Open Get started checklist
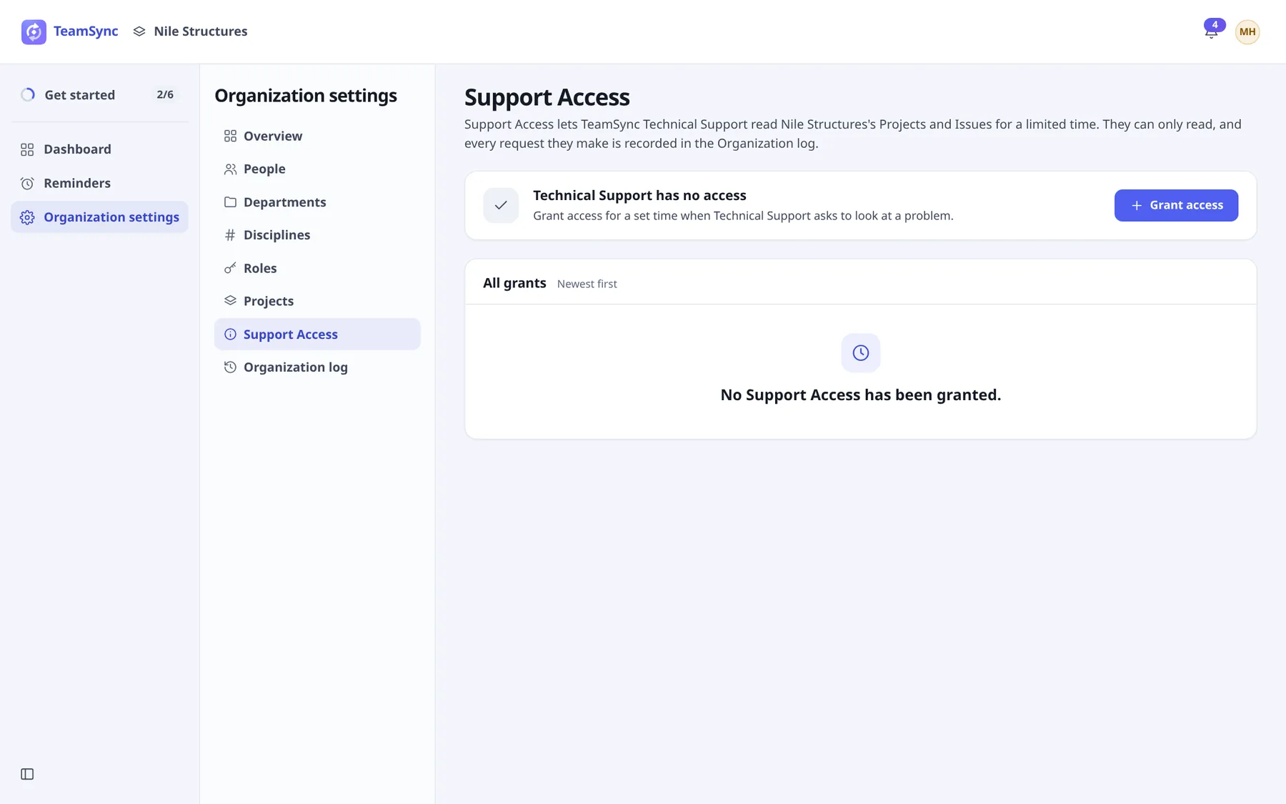Viewport: 1286px width, 804px height. pos(99,95)
